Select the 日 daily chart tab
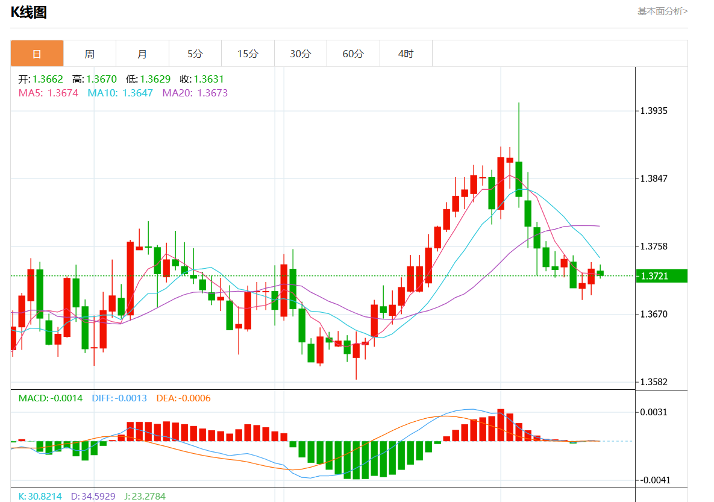Screen dimensions: 714x502 (x=37, y=54)
